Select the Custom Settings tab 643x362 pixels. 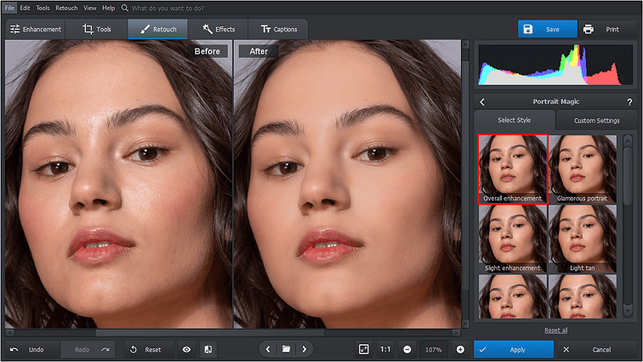coord(597,121)
